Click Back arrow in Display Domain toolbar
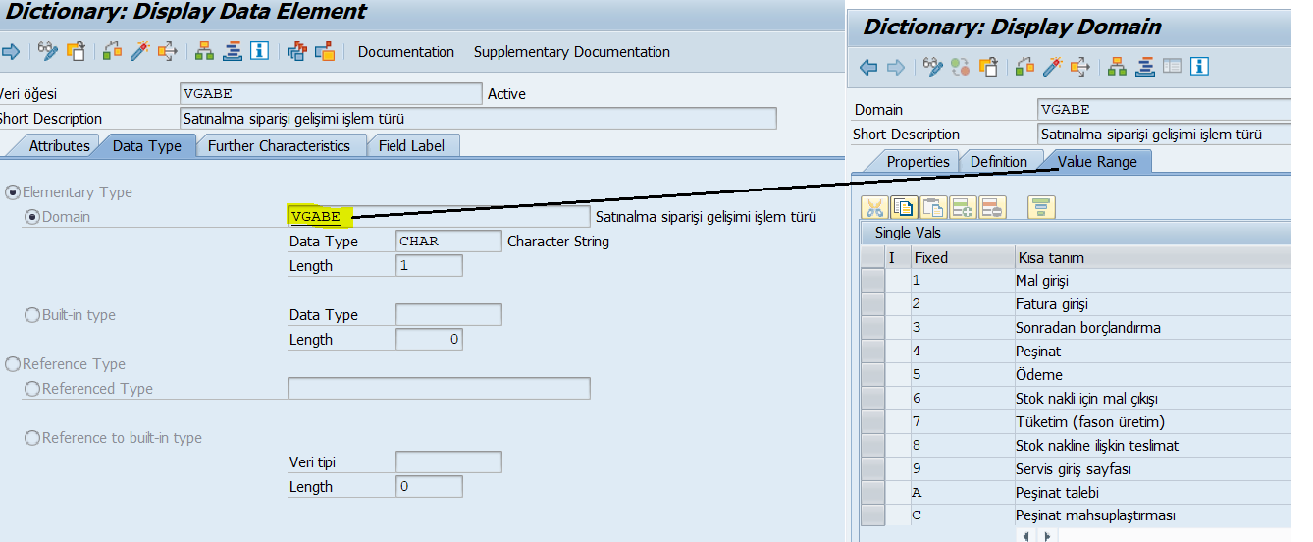This screenshot has width=1313, height=542. pos(868,68)
